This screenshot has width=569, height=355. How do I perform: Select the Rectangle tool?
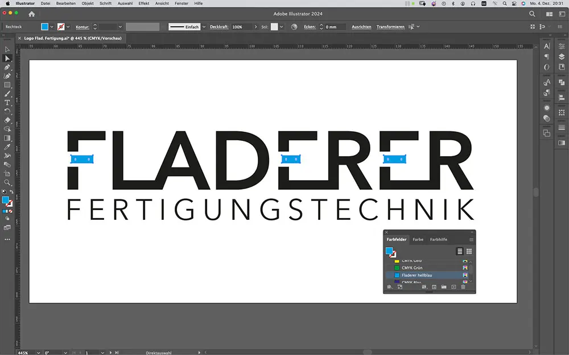[7, 85]
